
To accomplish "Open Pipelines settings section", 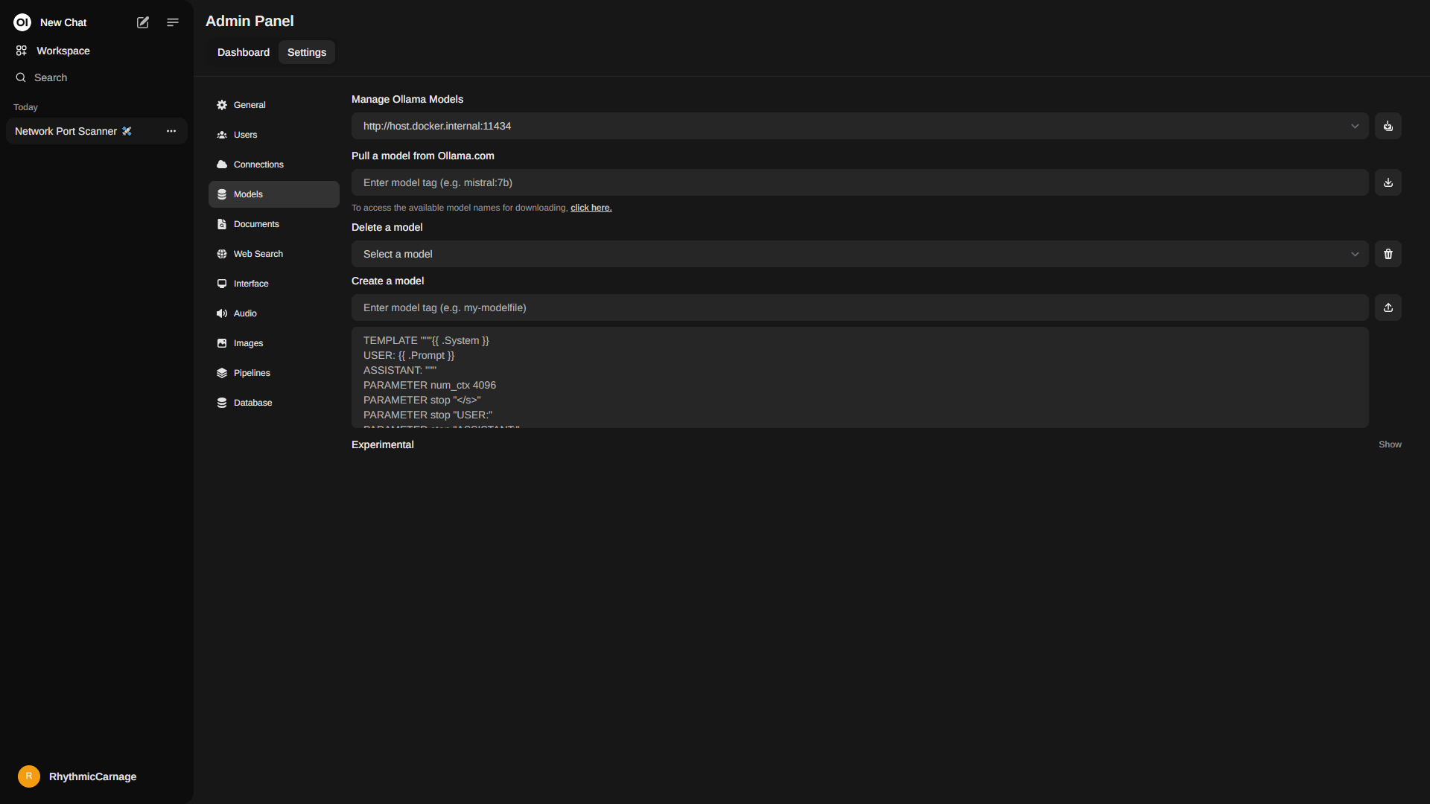I will point(274,373).
